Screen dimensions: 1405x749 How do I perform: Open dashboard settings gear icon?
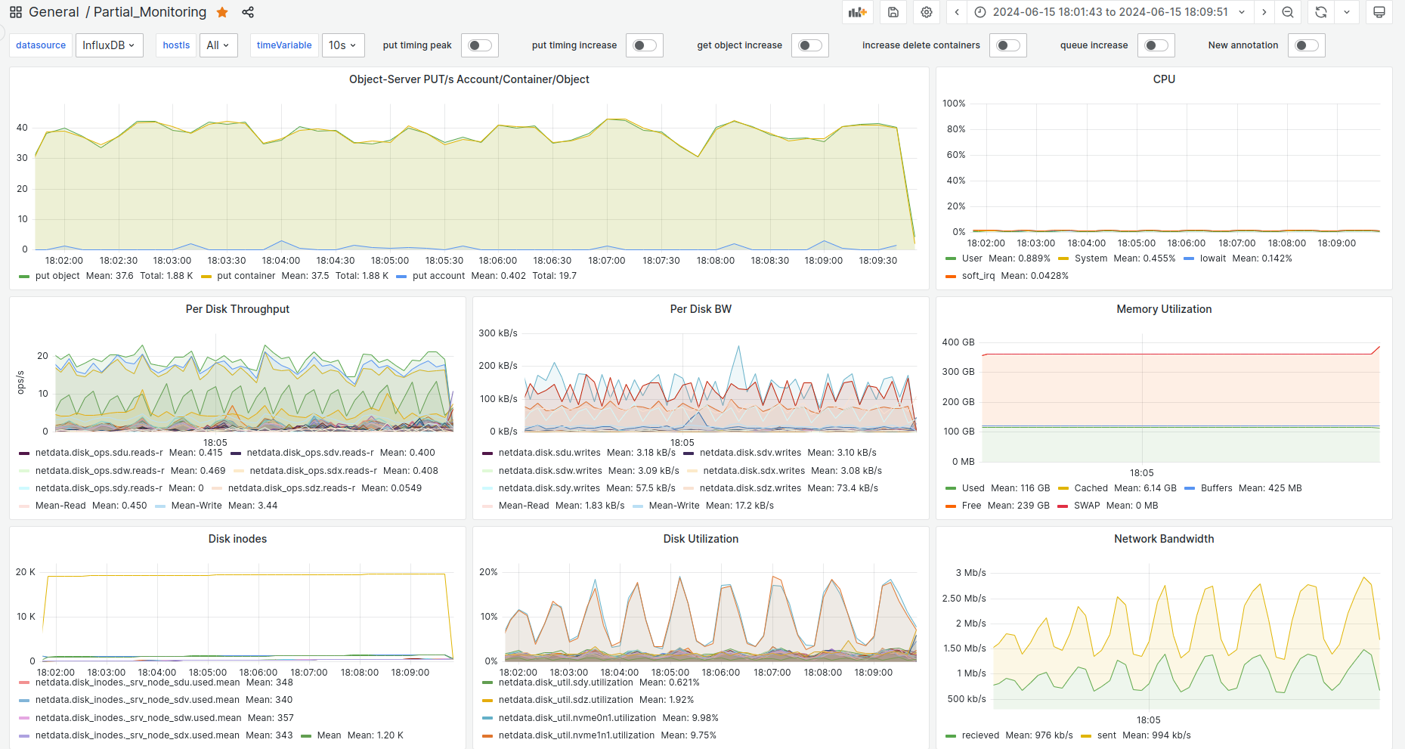point(927,12)
